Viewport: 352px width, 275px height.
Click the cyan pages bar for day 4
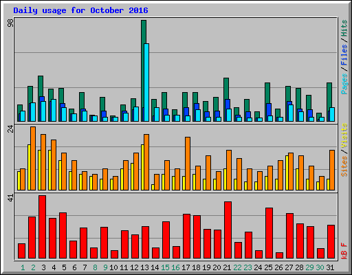54,110
